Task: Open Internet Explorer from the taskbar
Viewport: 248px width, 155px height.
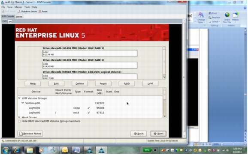Action: (17, 150)
